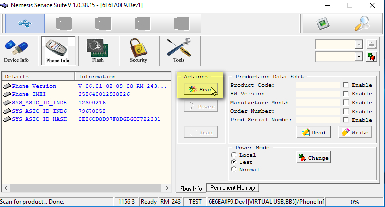
Task: Select the Normal power mode radio button
Action: point(233,169)
